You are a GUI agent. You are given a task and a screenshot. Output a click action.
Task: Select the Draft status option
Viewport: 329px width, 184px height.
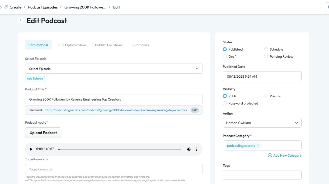225,57
